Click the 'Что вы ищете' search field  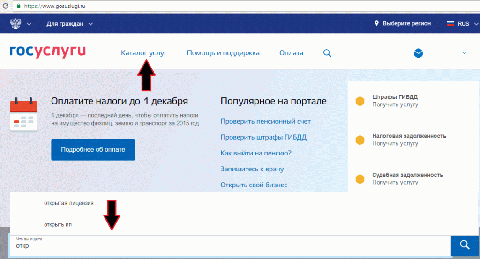(231, 245)
